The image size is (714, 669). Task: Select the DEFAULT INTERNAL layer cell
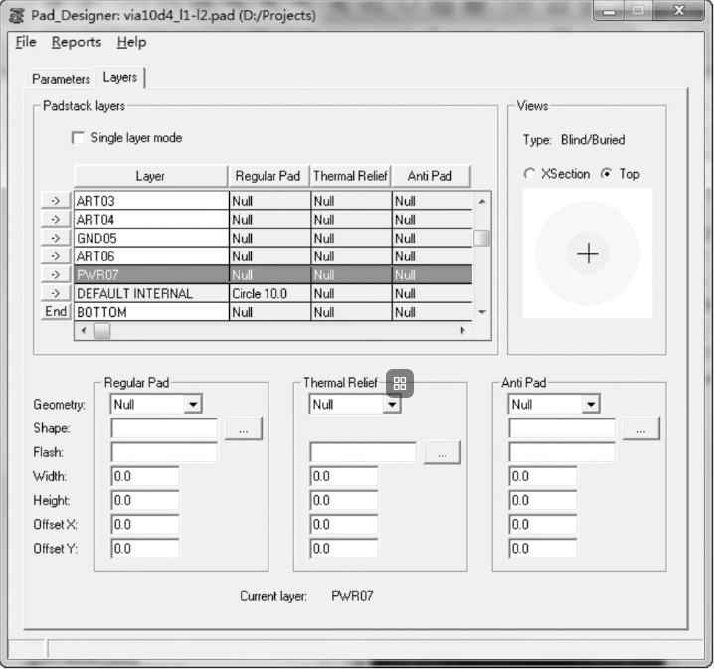click(x=151, y=293)
